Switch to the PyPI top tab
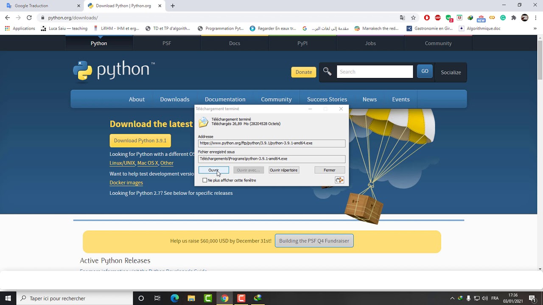Screen dimensions: 543x305 tap(302, 43)
